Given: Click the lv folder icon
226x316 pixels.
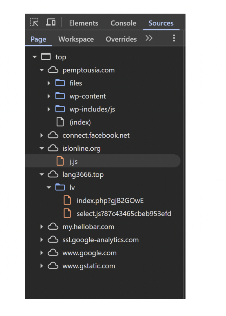Looking at the screenshot, I should pyautogui.click(x=60, y=187).
